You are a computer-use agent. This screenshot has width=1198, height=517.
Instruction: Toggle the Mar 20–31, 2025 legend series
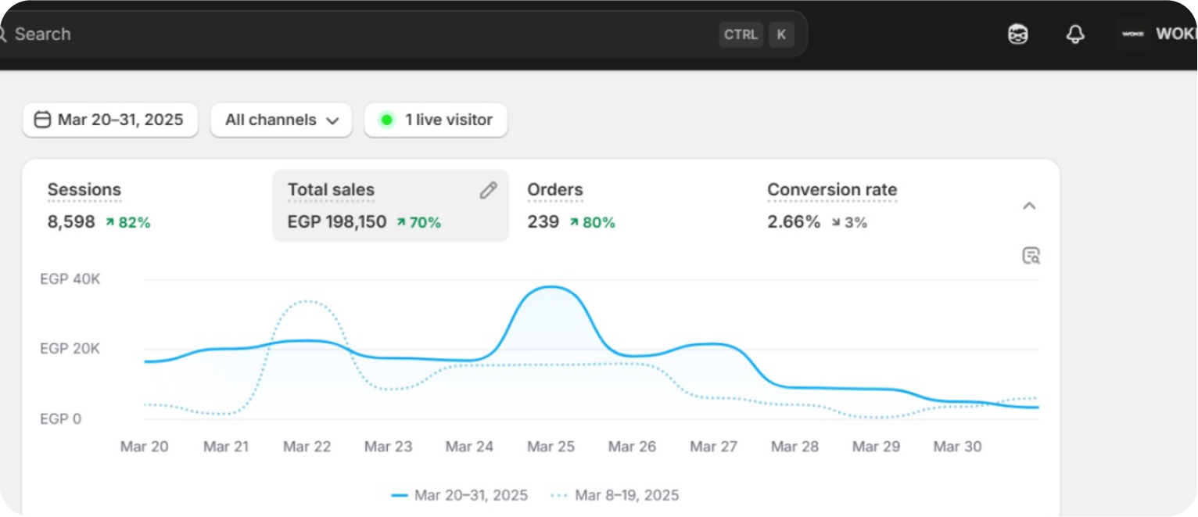coord(460,495)
